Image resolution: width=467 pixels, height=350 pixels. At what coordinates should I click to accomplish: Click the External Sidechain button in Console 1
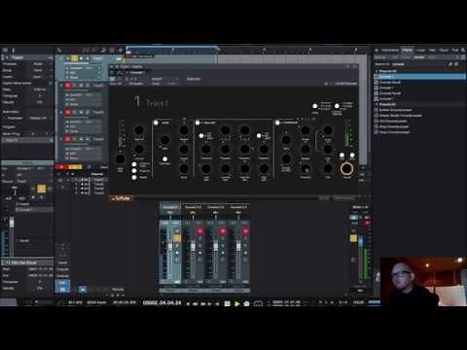pyautogui.click(x=337, y=106)
